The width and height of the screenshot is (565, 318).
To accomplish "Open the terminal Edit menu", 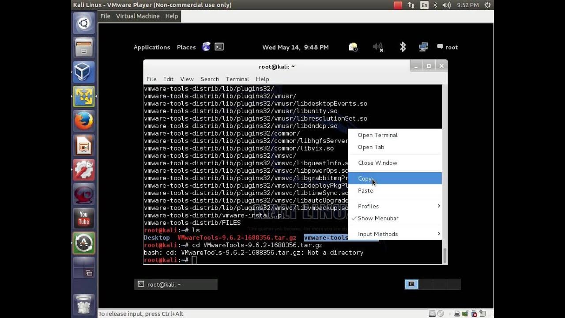I will pyautogui.click(x=168, y=79).
